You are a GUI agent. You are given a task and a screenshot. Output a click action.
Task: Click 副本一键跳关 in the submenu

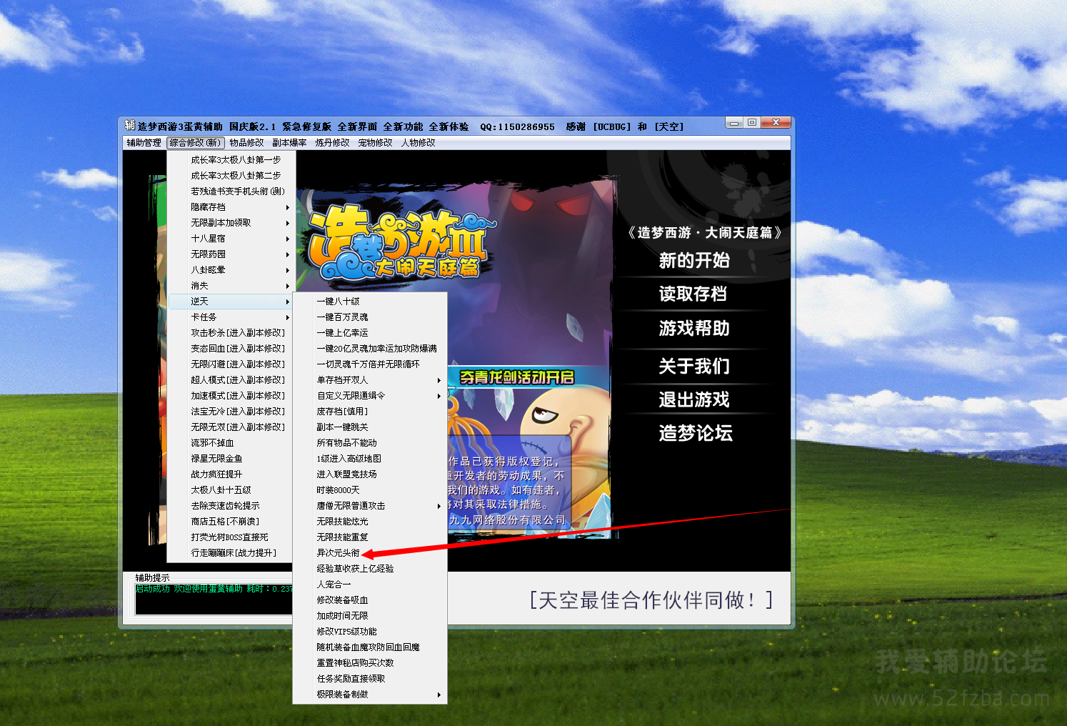coord(370,427)
